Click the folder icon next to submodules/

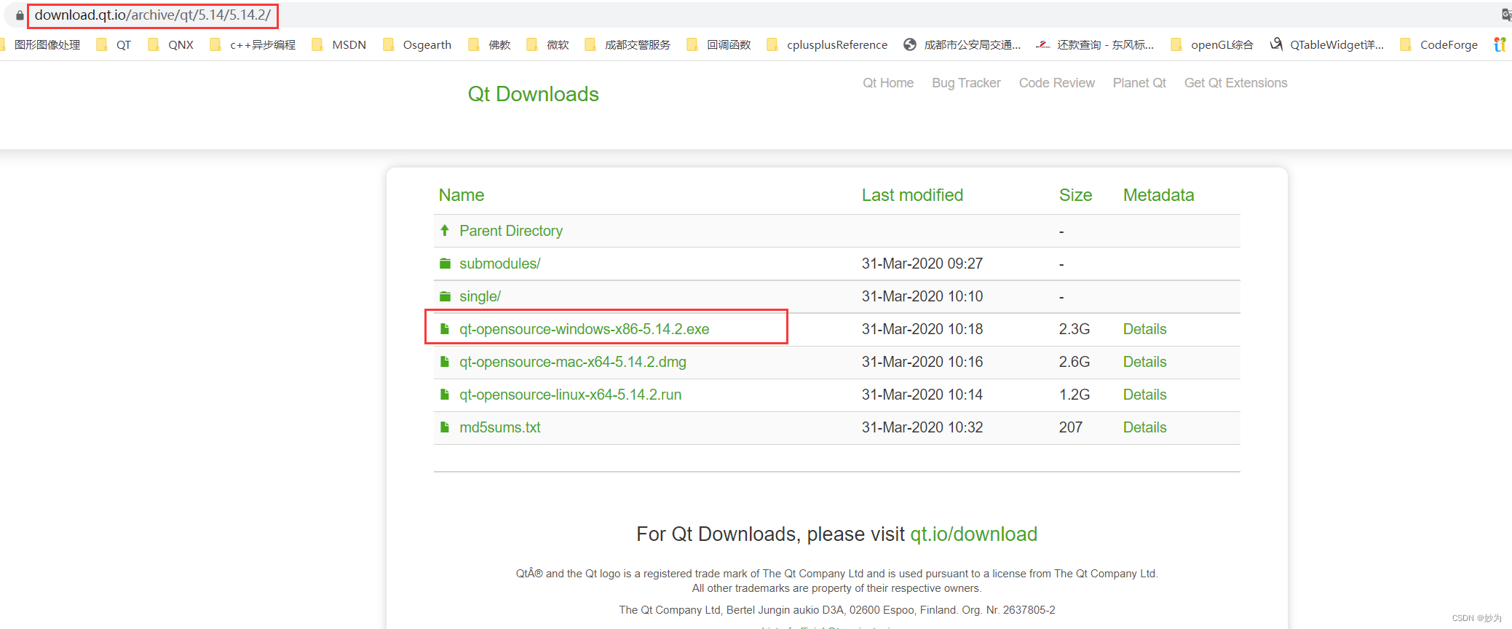tap(445, 264)
